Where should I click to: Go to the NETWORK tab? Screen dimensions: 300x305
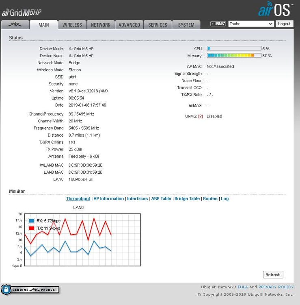click(100, 25)
